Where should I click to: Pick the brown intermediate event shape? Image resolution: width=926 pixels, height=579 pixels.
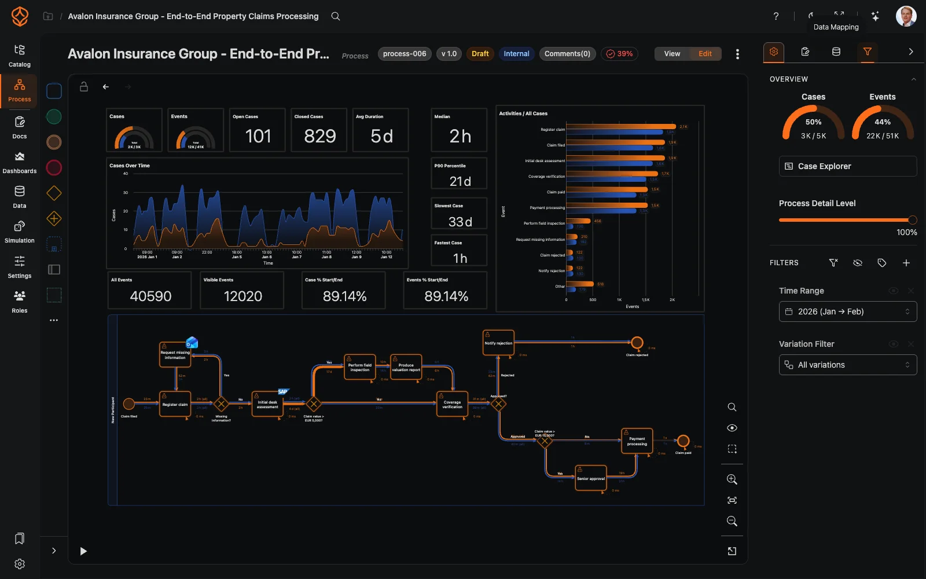click(54, 142)
